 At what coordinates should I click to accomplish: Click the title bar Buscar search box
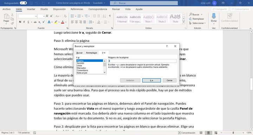144,3
